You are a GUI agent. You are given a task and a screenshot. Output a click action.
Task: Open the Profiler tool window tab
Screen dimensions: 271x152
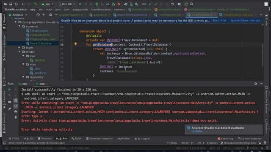pos(124,138)
